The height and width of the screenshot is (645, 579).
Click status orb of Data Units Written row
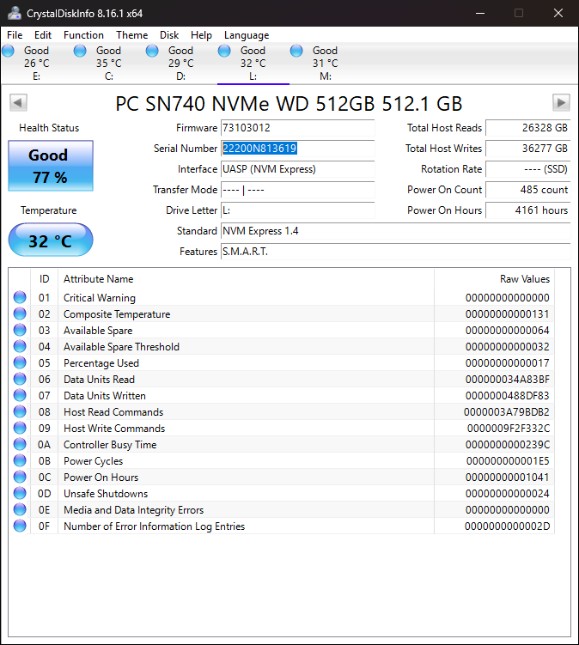(20, 395)
